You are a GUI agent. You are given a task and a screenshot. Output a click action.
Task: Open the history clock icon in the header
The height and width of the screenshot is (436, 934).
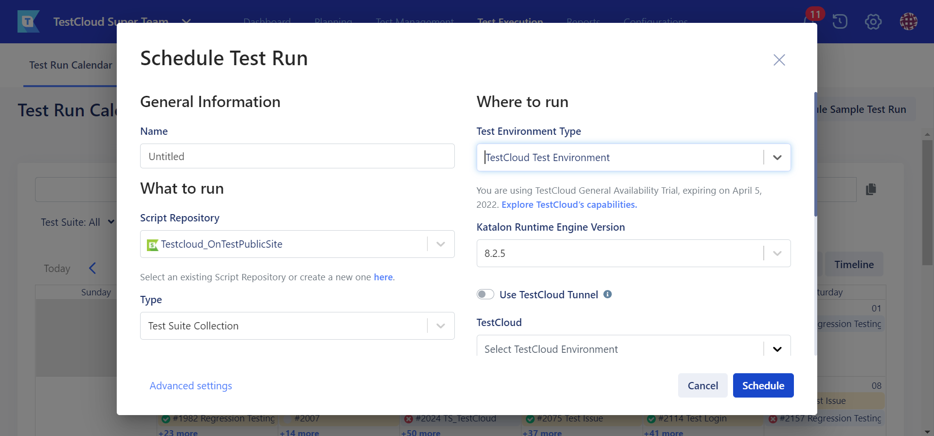point(840,21)
